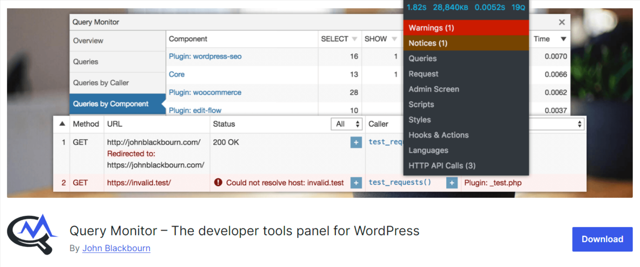The height and width of the screenshot is (267, 640).
Task: Click the Plugin: woocommerce component link
Action: click(x=205, y=93)
